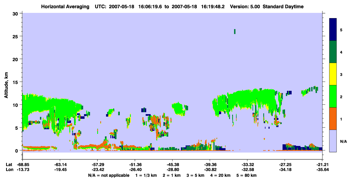Click the longitude label -26.40
The height and width of the screenshot is (183, 358).
pos(135,170)
